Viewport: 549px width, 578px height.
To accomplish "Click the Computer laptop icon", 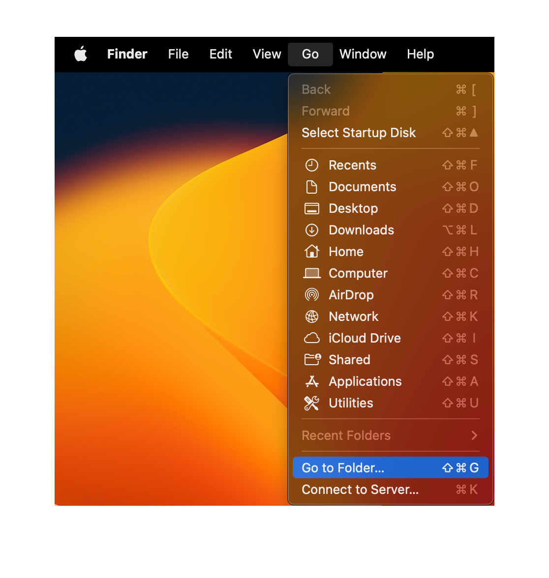I will click(312, 273).
